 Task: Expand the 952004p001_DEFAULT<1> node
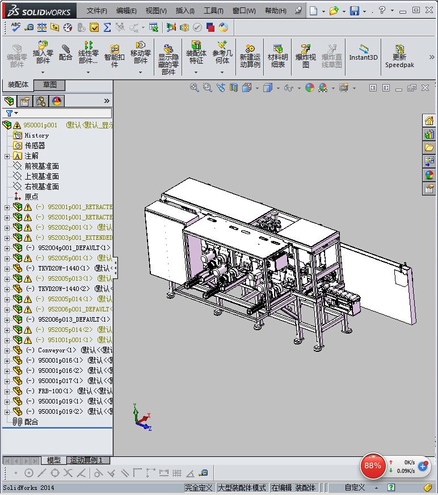7,248
